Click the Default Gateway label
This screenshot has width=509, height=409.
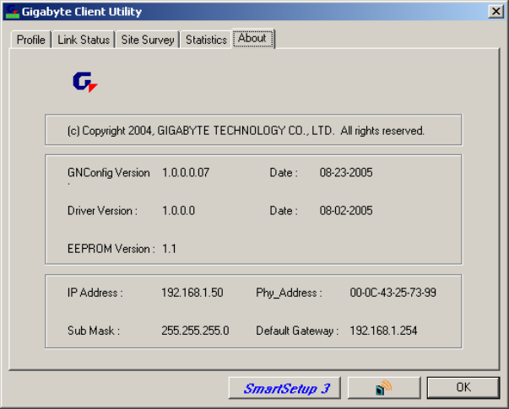tap(297, 331)
